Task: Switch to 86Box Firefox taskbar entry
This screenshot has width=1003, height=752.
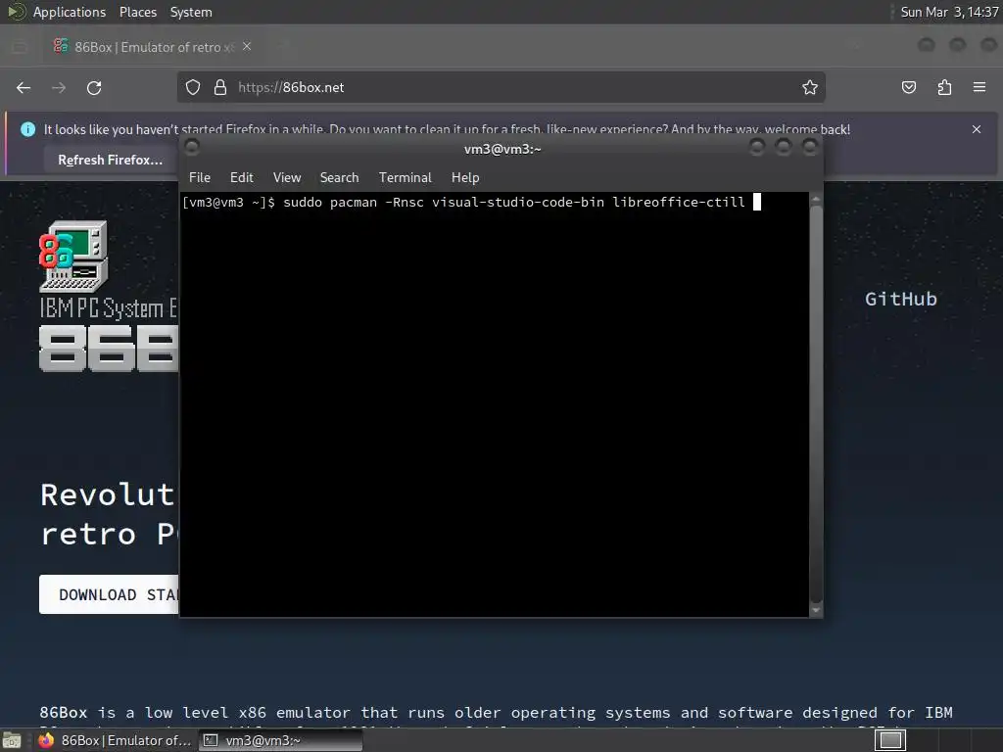Action: (x=116, y=740)
